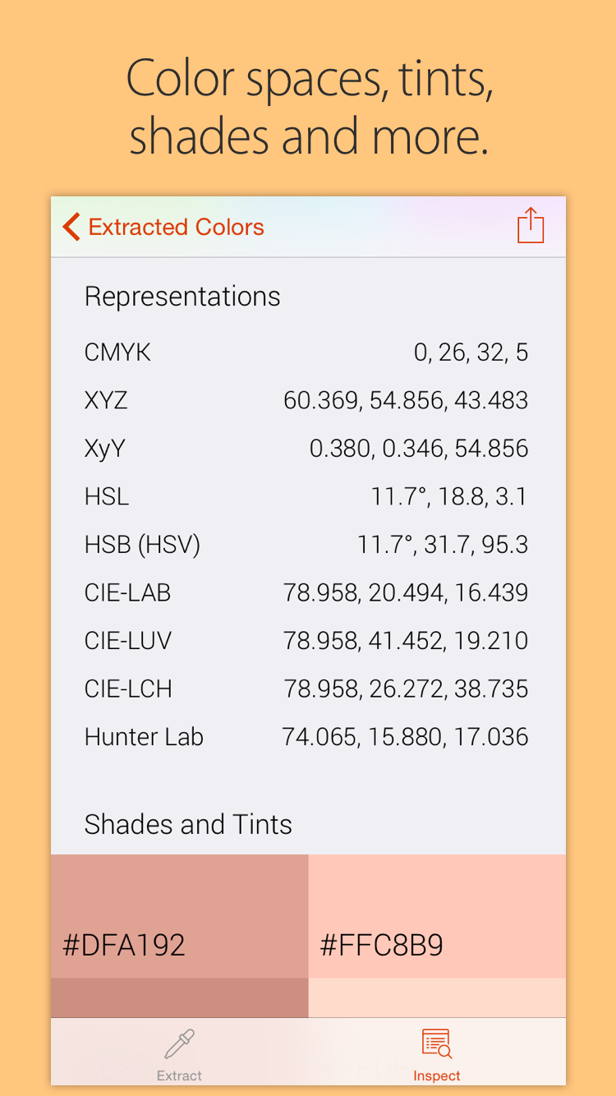Switch to the Inspect tab

(436, 1056)
